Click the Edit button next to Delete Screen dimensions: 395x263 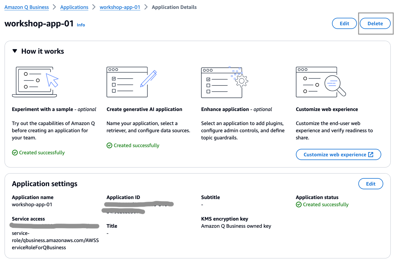(x=344, y=24)
